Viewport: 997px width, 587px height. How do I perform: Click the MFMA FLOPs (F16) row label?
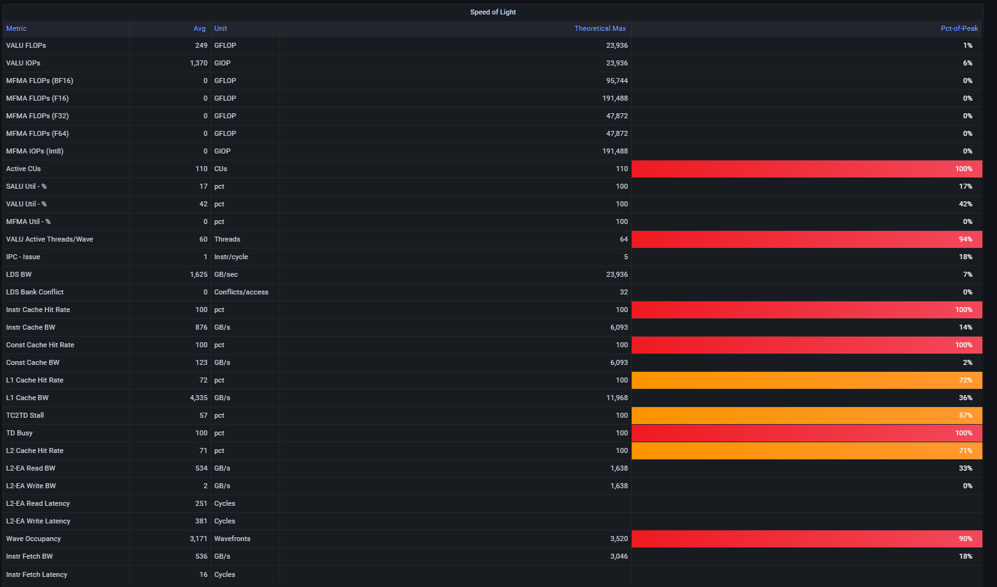[37, 98]
